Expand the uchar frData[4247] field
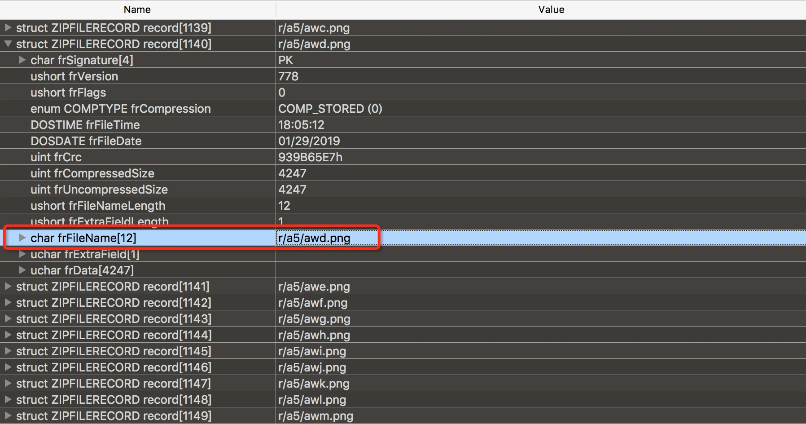Viewport: 806px width, 424px height. [22, 270]
